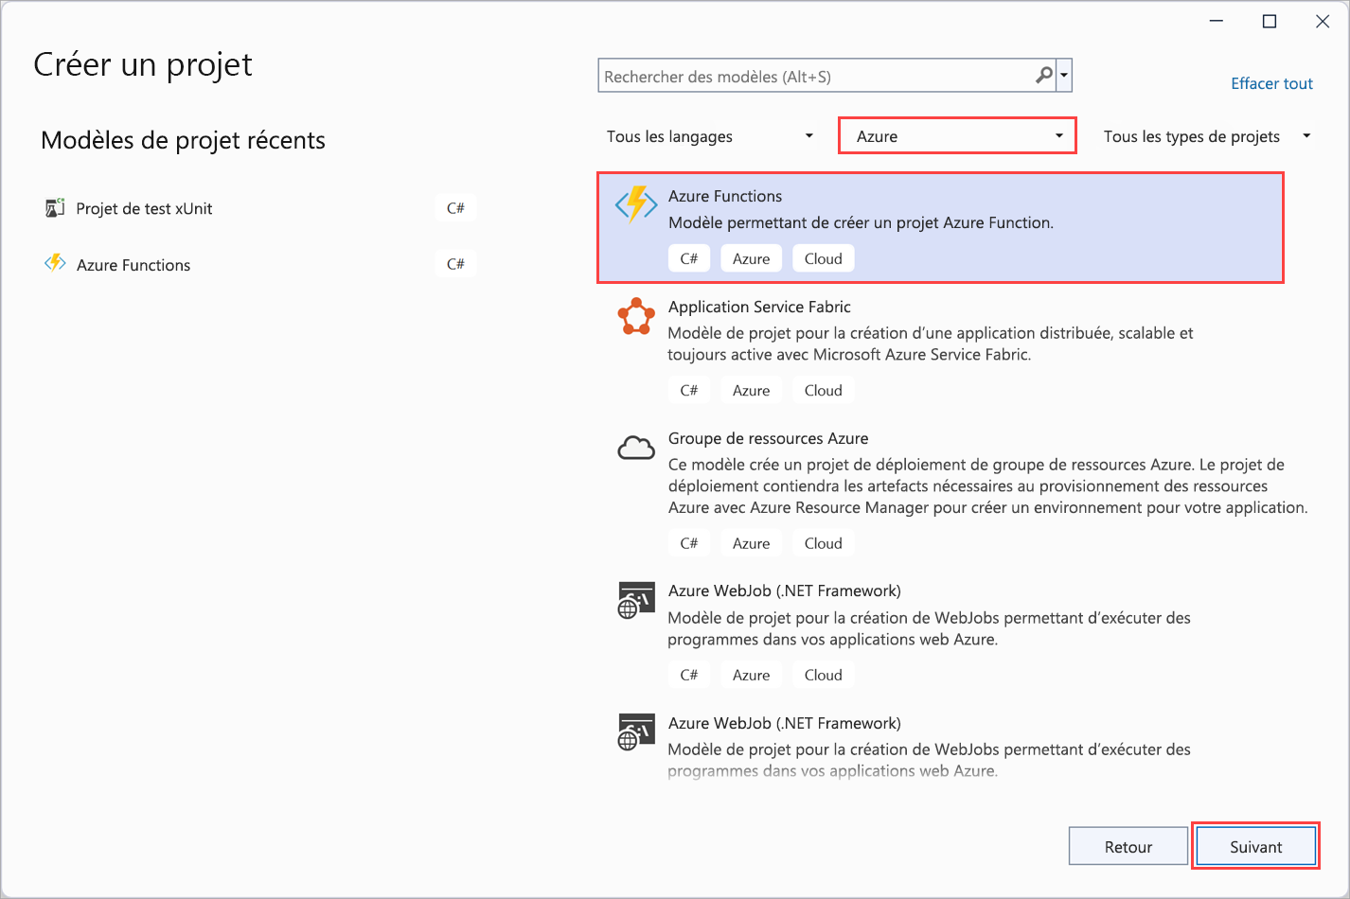This screenshot has width=1350, height=899.
Task: Select the Application Service Fabric icon
Action: click(x=636, y=317)
